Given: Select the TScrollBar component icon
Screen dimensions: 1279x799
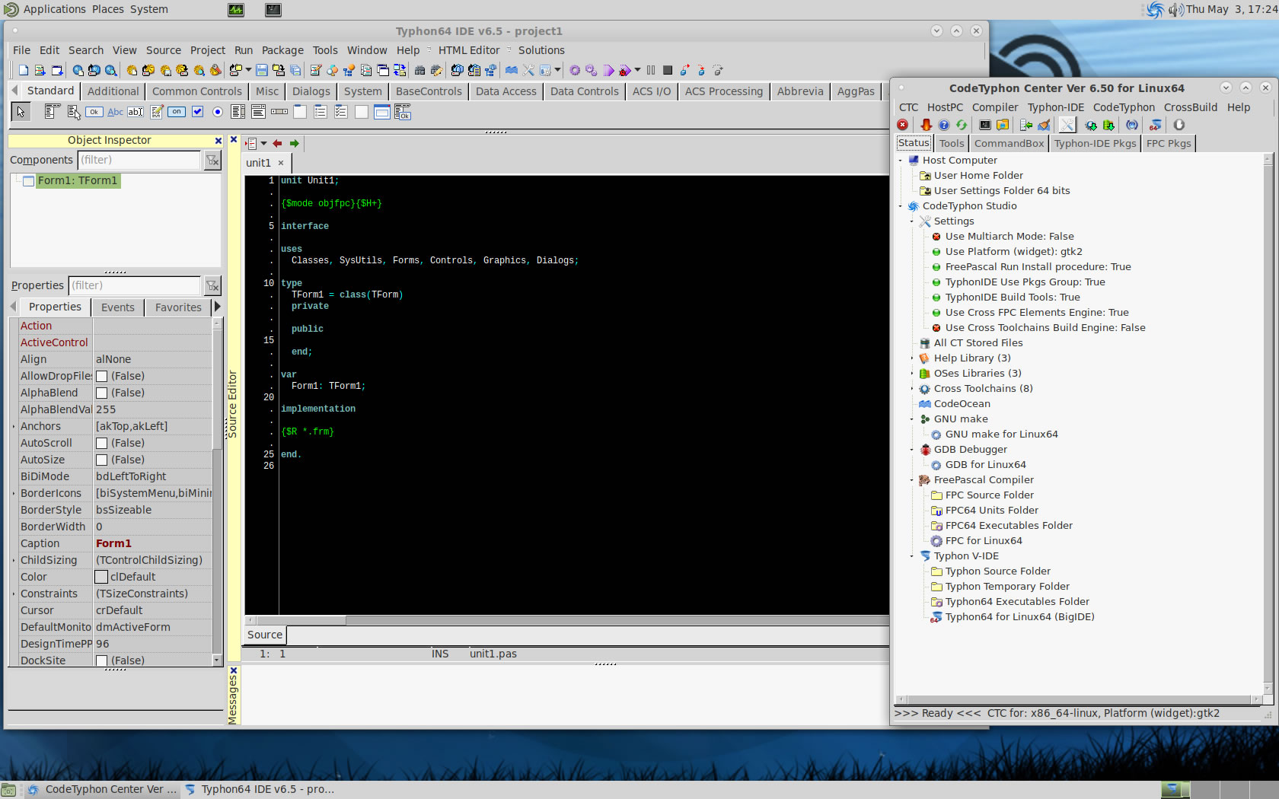Looking at the screenshot, I should (x=279, y=112).
